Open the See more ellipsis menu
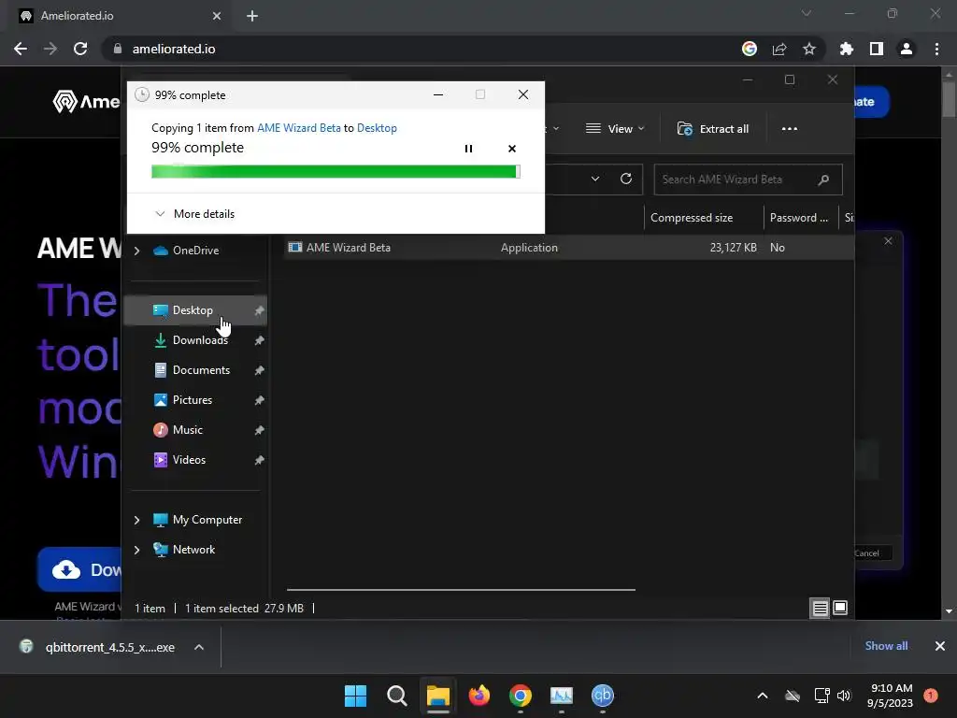957x718 pixels. coord(789,129)
